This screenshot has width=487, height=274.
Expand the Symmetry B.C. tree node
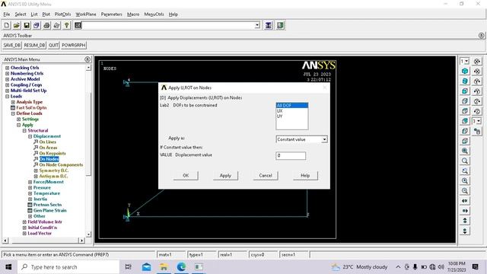(x=36, y=170)
